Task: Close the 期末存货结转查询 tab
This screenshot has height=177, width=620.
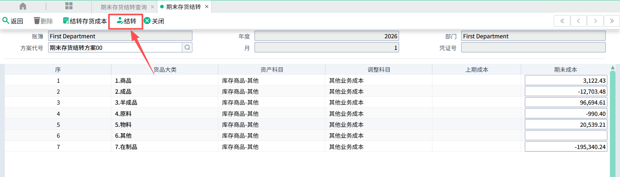Action: 152,7
